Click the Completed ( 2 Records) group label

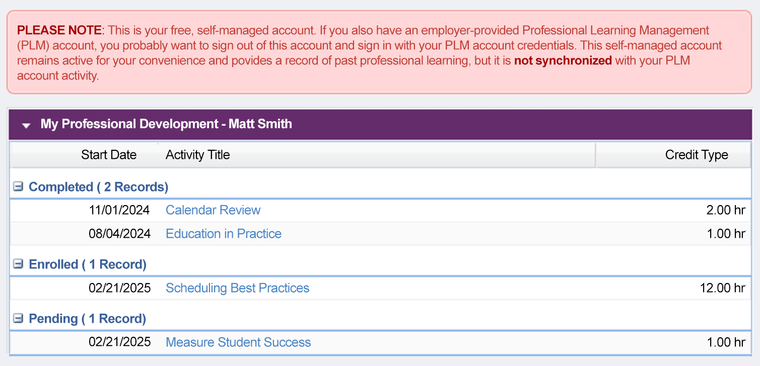[x=98, y=187]
